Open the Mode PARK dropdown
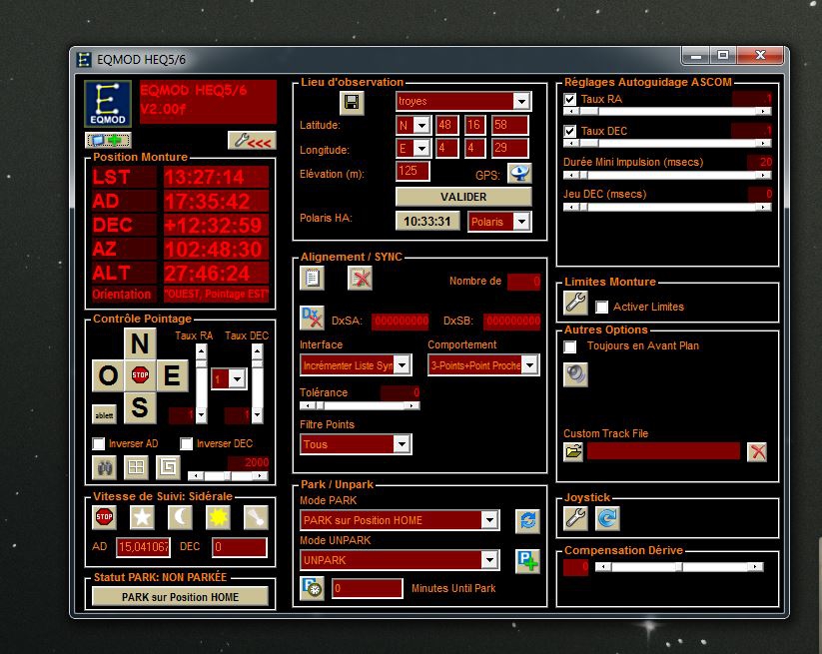 click(x=489, y=520)
